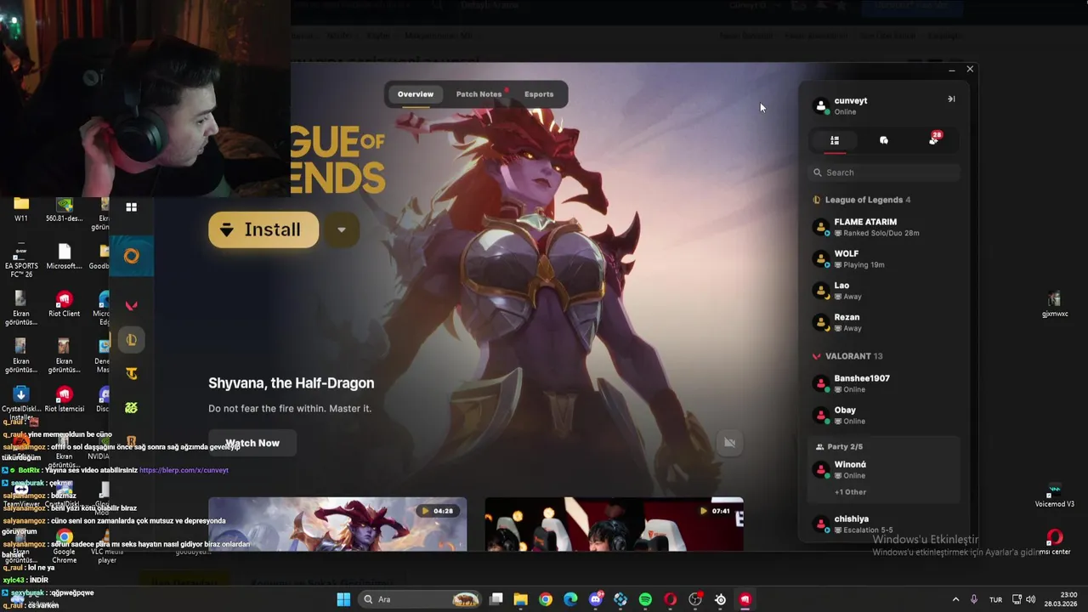Image resolution: width=1088 pixels, height=612 pixels.
Task: Open Task View on the taskbar
Action: (x=496, y=599)
